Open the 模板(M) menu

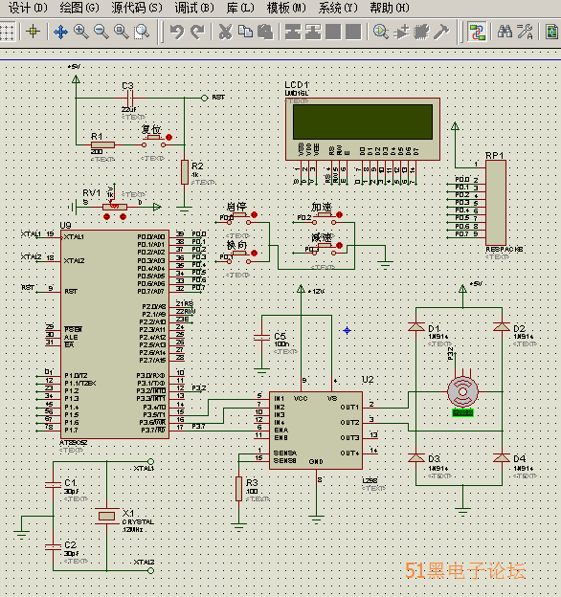tap(286, 8)
